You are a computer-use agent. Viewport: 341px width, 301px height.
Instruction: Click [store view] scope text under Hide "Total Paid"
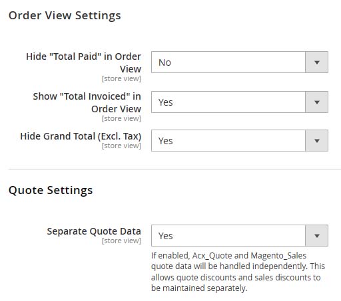coord(121,78)
